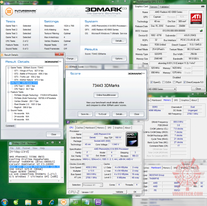Click the ATI Radeon logo in GPU-Z

coord(196,19)
